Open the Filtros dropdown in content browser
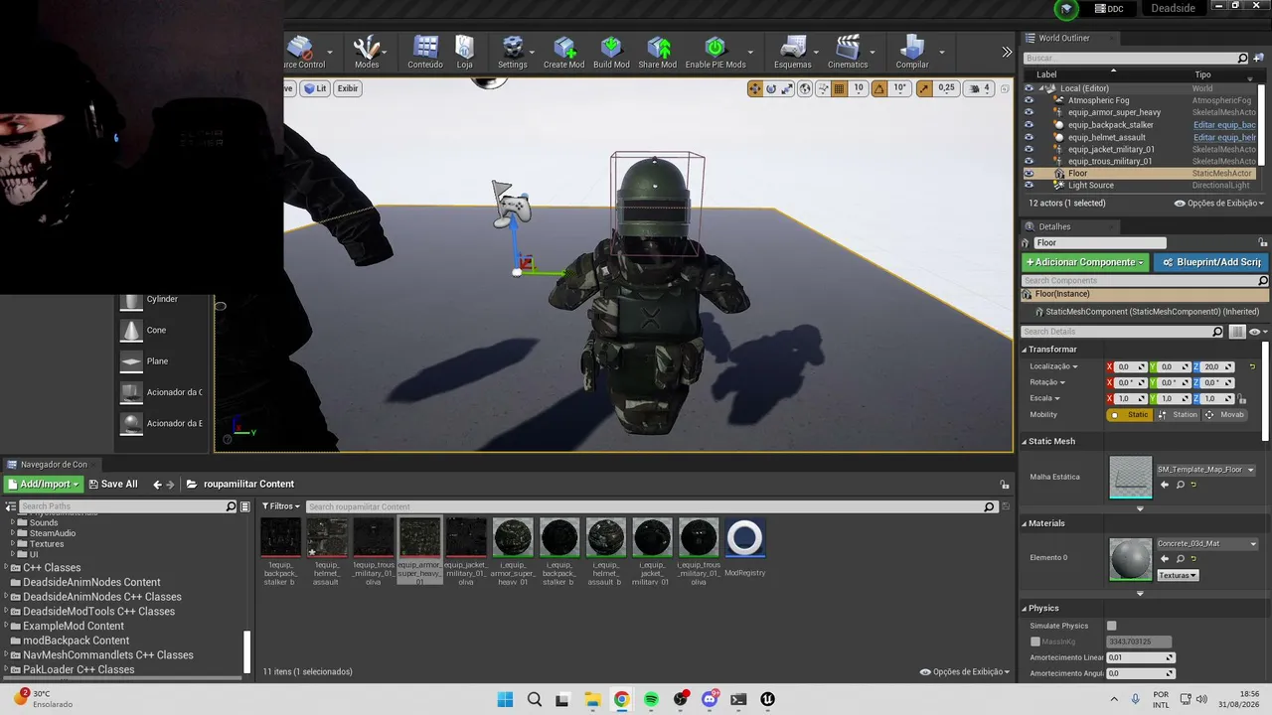Viewport: 1272px width, 715px height. click(x=280, y=506)
